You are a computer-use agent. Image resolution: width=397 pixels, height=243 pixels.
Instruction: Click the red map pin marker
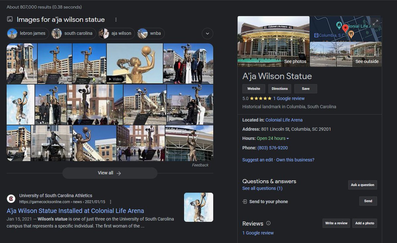coord(345,28)
